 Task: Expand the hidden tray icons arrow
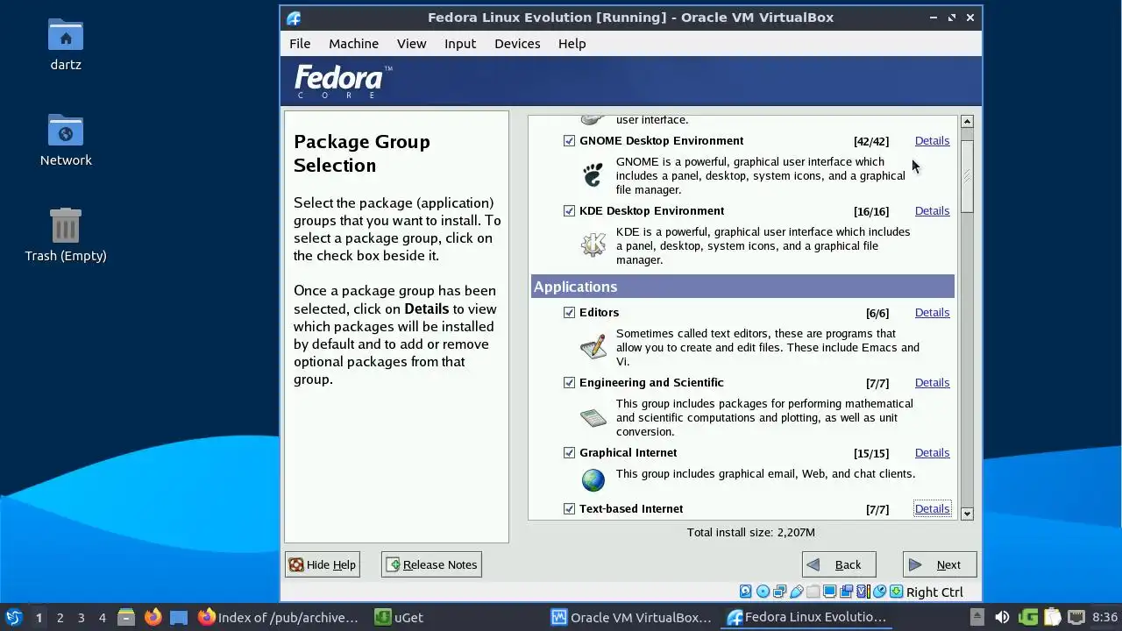(x=977, y=617)
